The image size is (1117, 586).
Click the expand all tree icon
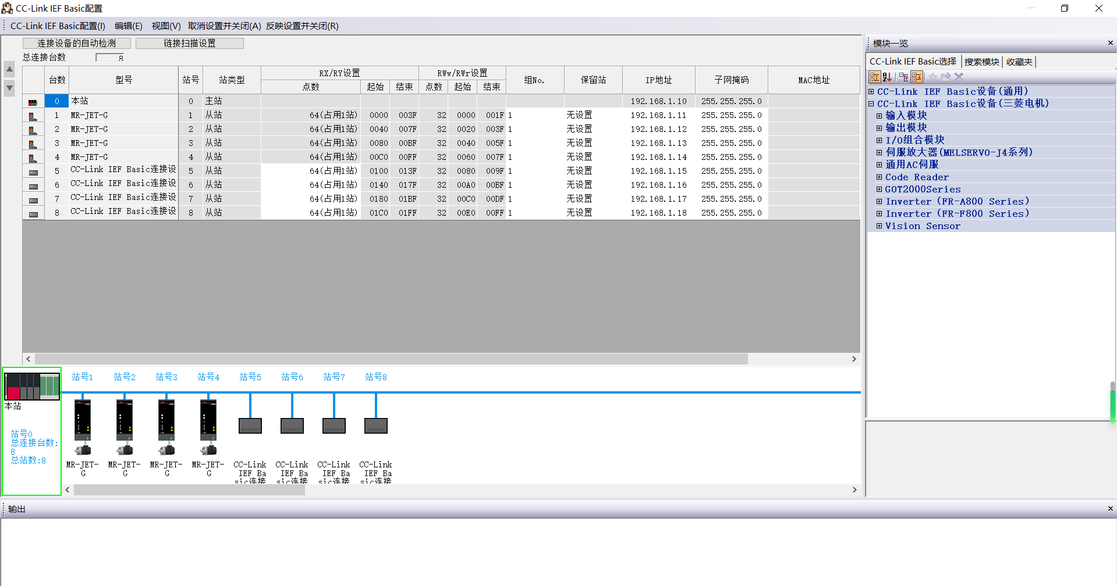click(x=903, y=77)
